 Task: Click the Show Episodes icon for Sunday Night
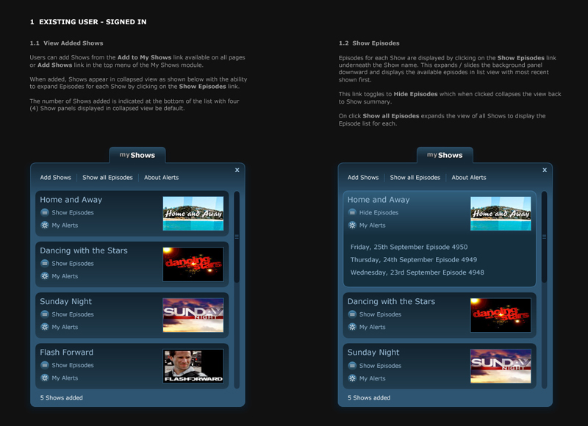(45, 314)
